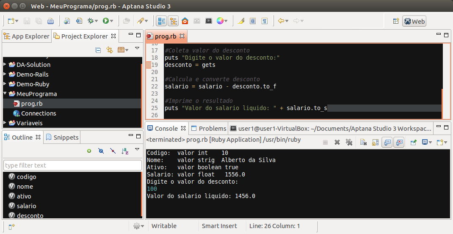
Task: Click the green Run button in toolbar
Action: tap(105, 21)
